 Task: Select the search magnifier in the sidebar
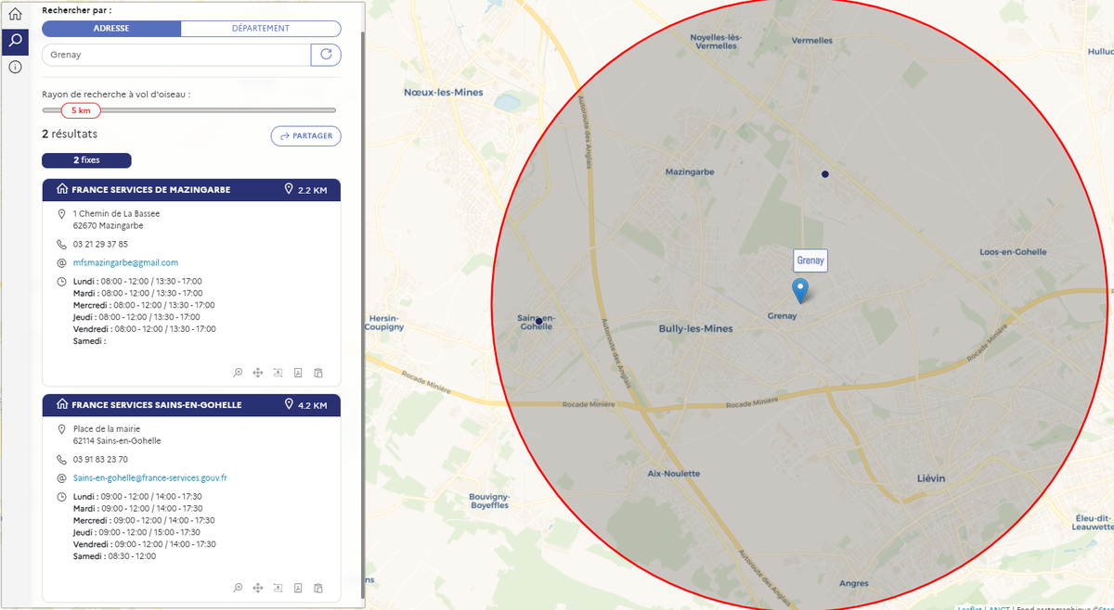point(15,41)
